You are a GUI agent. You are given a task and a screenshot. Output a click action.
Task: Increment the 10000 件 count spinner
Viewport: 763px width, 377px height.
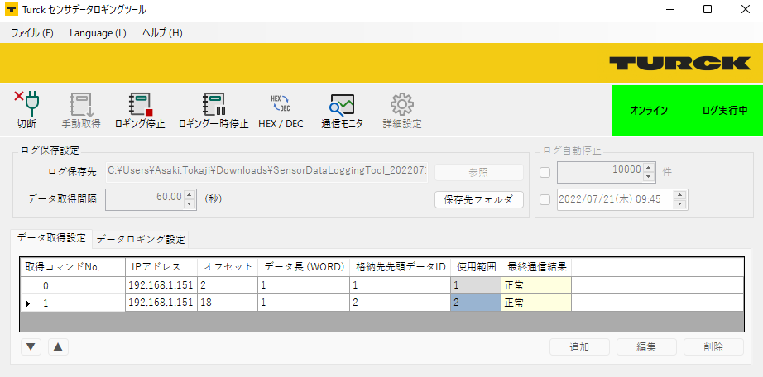[x=649, y=168]
